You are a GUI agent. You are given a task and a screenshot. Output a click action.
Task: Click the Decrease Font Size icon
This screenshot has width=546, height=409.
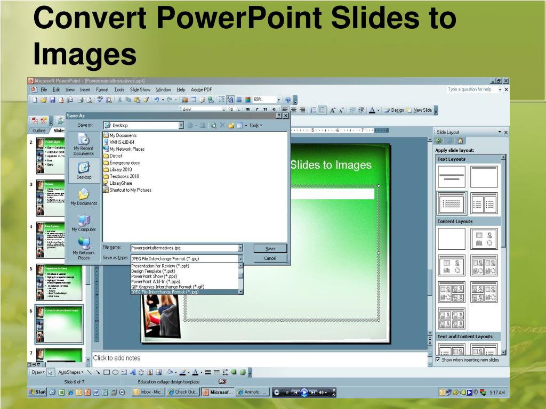click(342, 110)
